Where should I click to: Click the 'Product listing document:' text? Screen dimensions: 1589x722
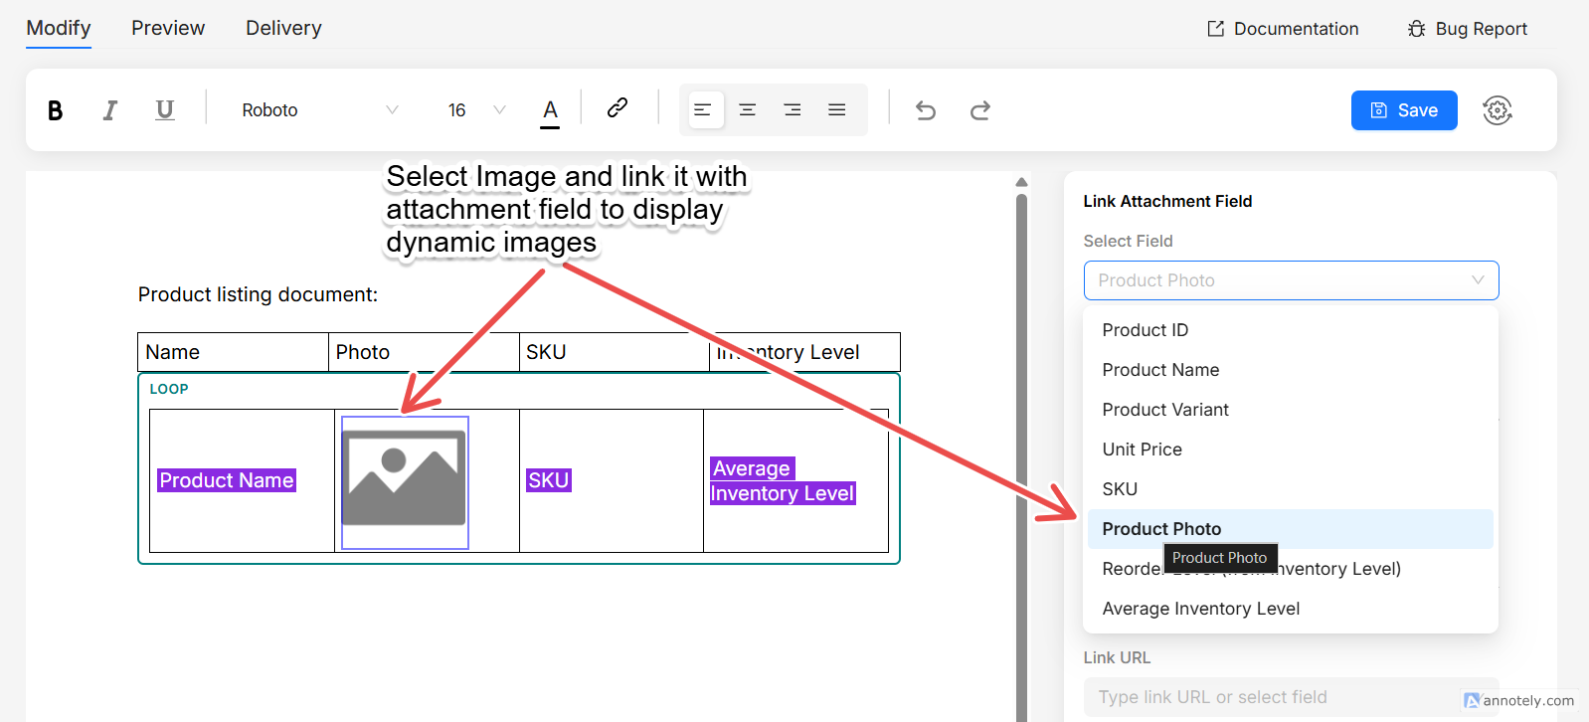259,294
